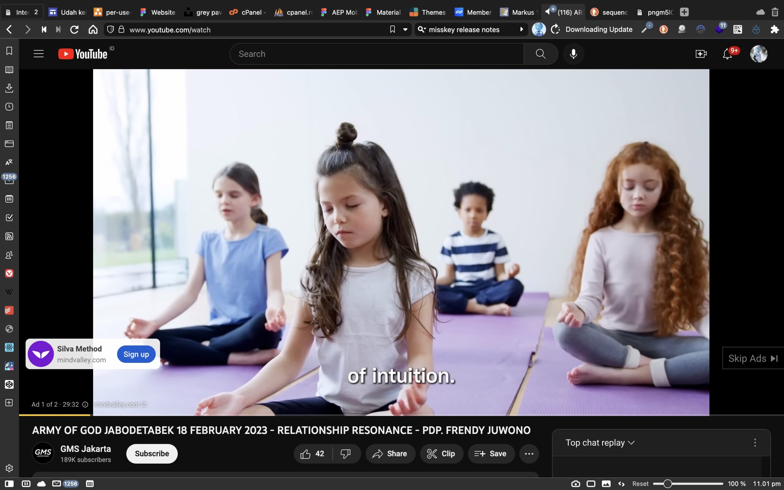Toggle the sidebar panel in status bar
The width and height of the screenshot is (784, 490).
point(9,484)
